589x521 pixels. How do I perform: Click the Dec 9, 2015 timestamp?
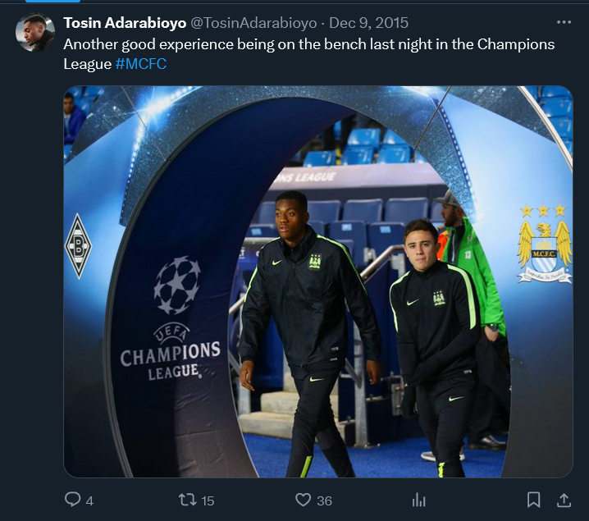[x=368, y=23]
